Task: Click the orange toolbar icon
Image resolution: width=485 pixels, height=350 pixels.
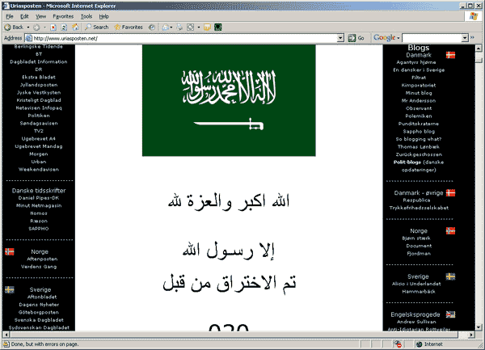Action: 207,27
